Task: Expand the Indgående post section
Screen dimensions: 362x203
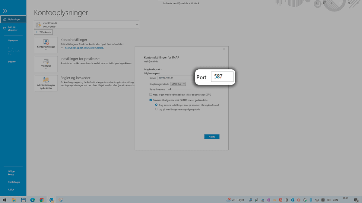Action: click(153, 69)
